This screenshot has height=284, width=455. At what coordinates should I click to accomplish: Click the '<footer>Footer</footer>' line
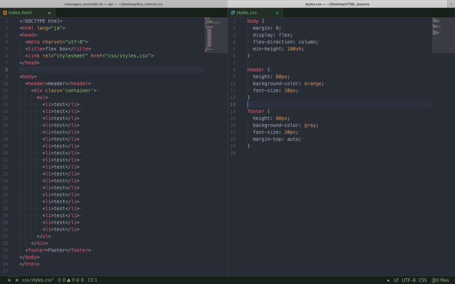58,250
